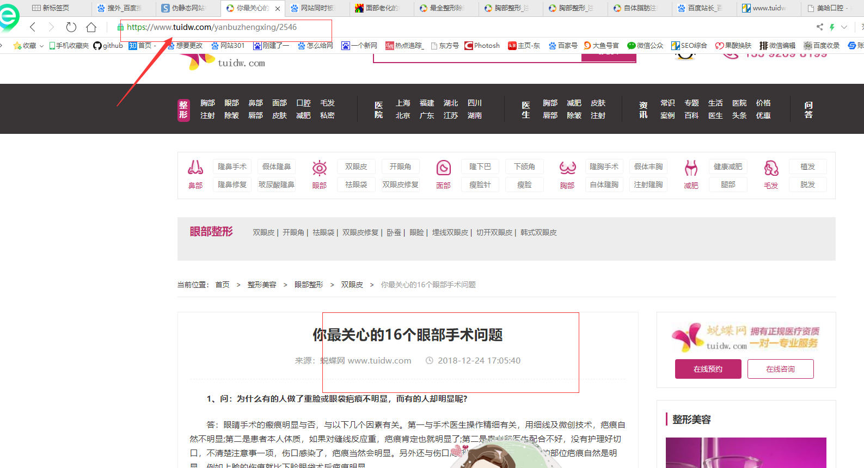Image resolution: width=864 pixels, height=468 pixels.
Task: Open the 自体隆胸 category button
Action: [x=604, y=184]
